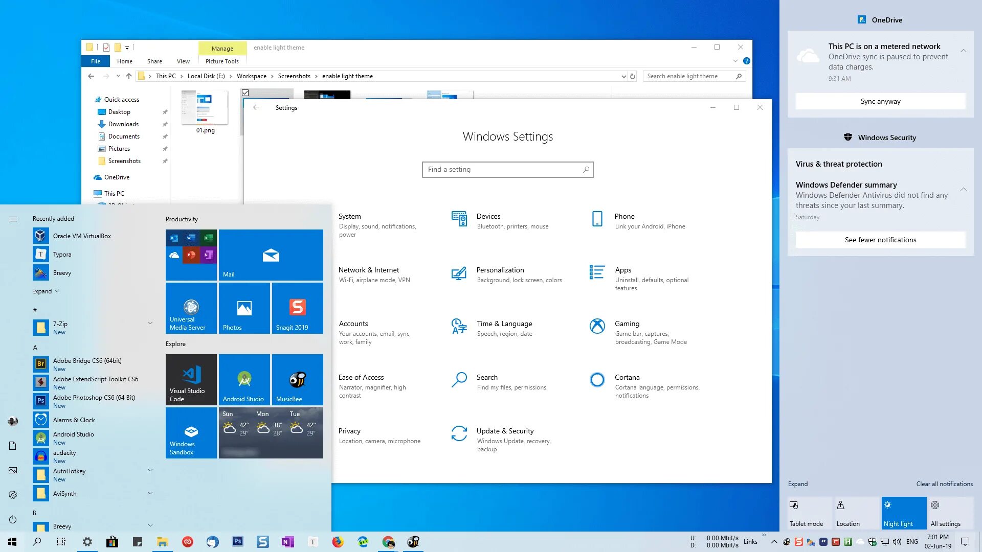Toggle the Night light quick action

tap(903, 513)
